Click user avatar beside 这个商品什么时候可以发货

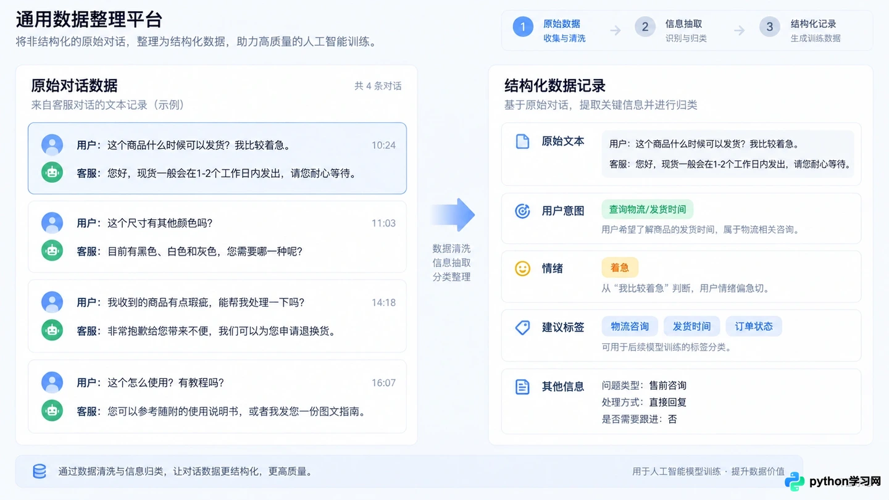click(52, 145)
